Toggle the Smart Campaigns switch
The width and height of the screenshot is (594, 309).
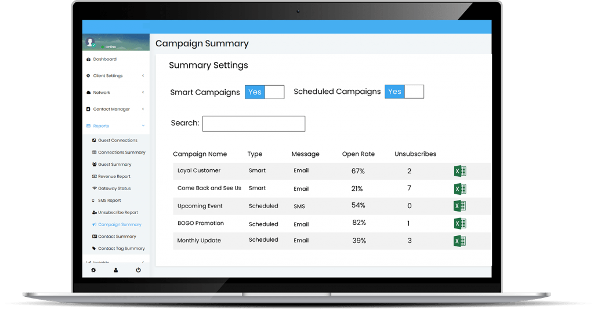265,92
